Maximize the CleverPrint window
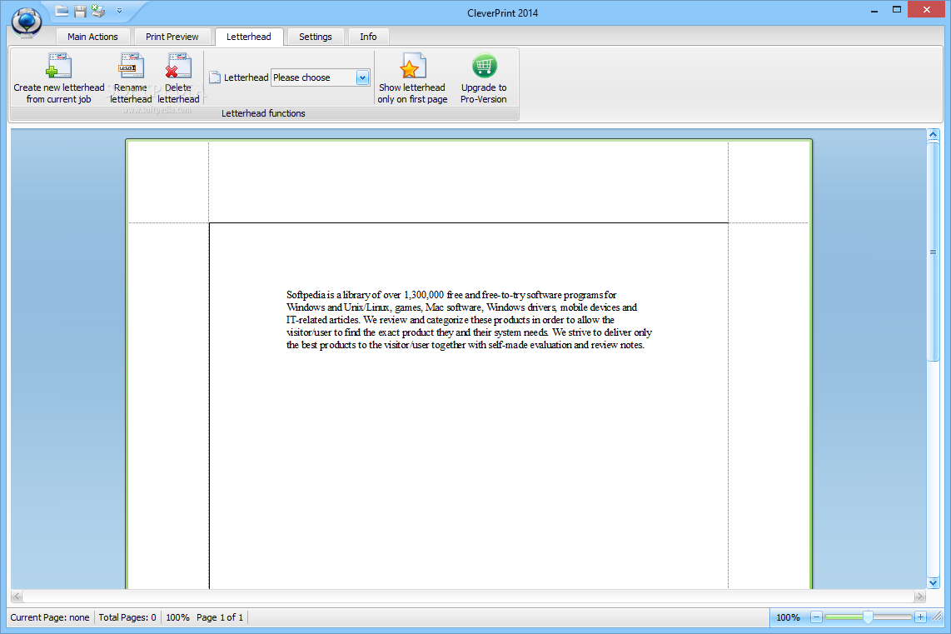The height and width of the screenshot is (634, 951). tap(896, 10)
